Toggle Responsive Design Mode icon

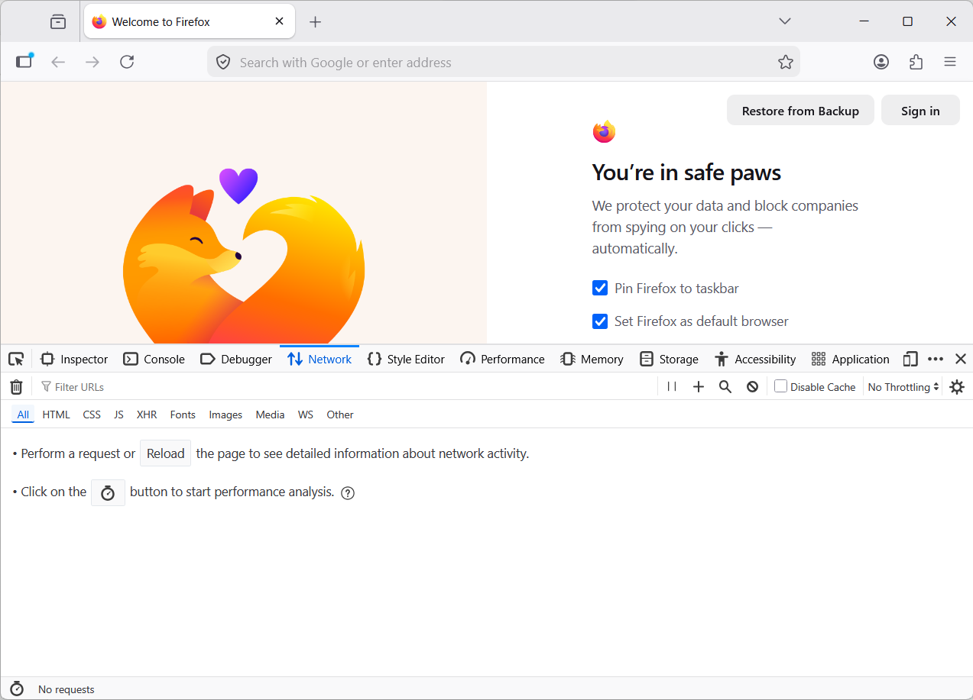coord(910,359)
